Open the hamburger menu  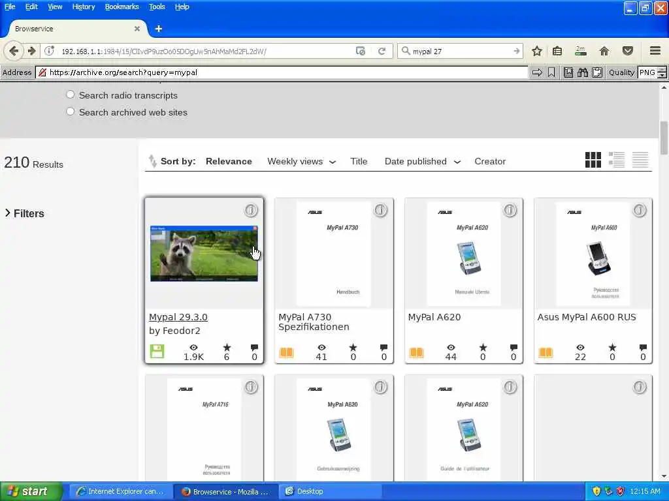pyautogui.click(x=655, y=51)
